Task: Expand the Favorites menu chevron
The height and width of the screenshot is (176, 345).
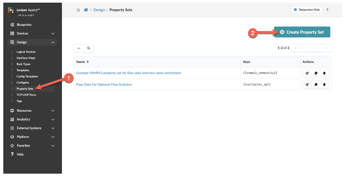Action: pyautogui.click(x=53, y=146)
